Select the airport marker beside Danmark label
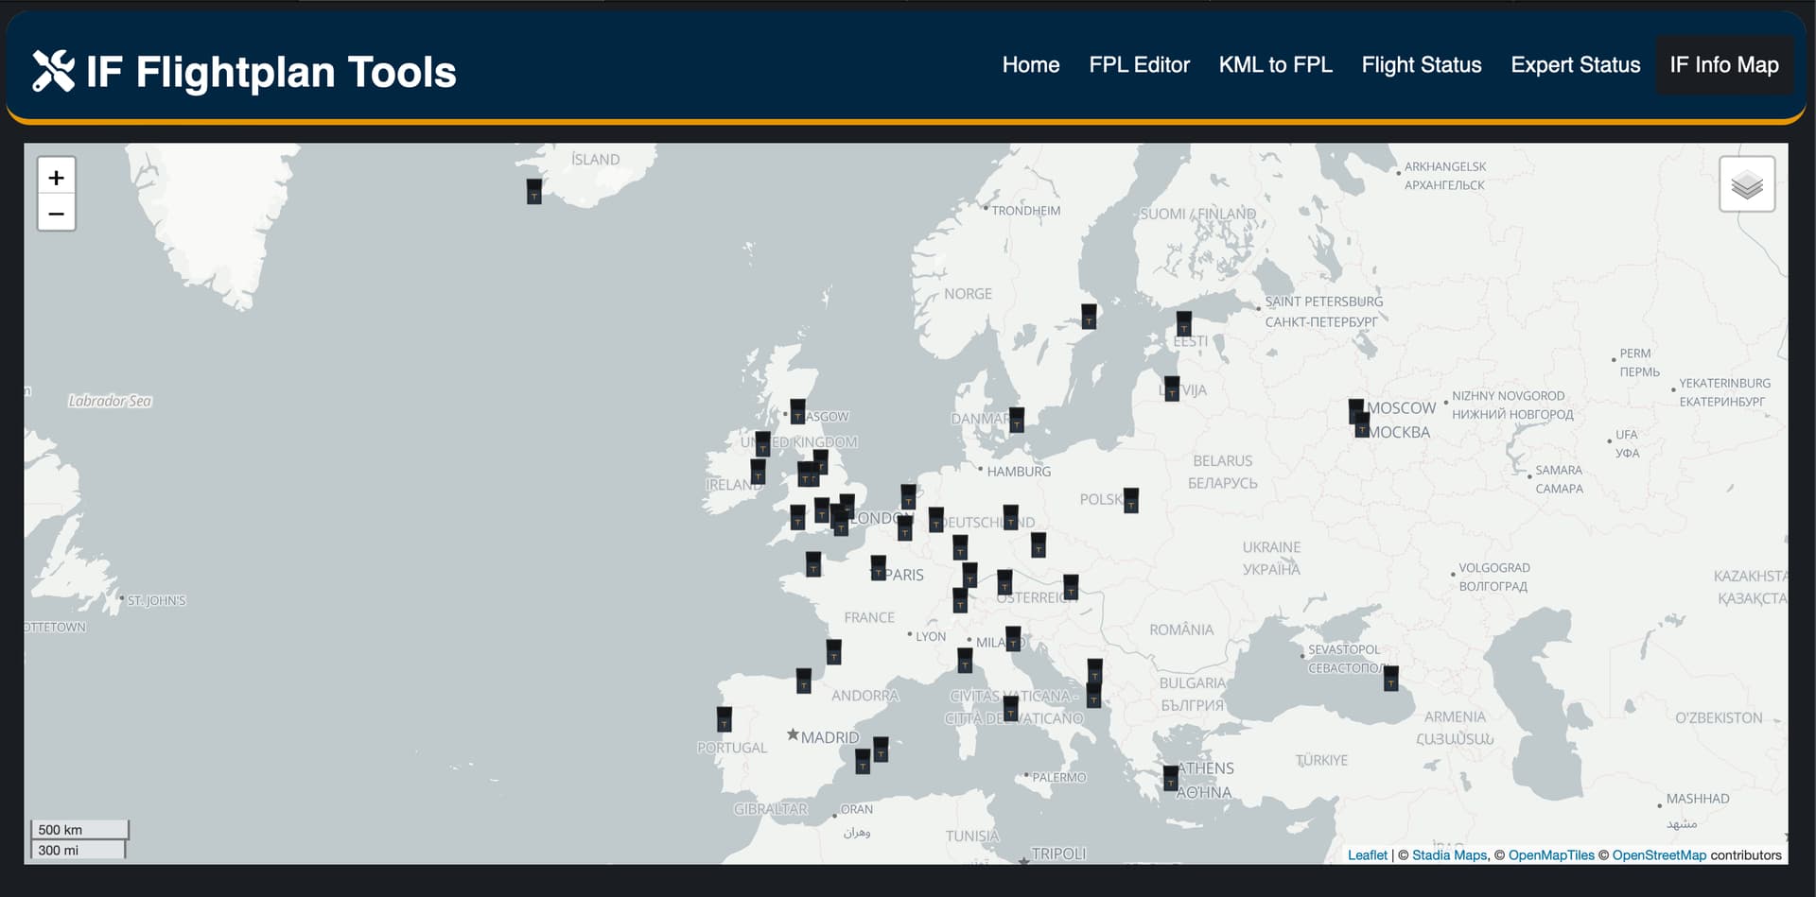This screenshot has height=897, width=1816. pos(1017,420)
